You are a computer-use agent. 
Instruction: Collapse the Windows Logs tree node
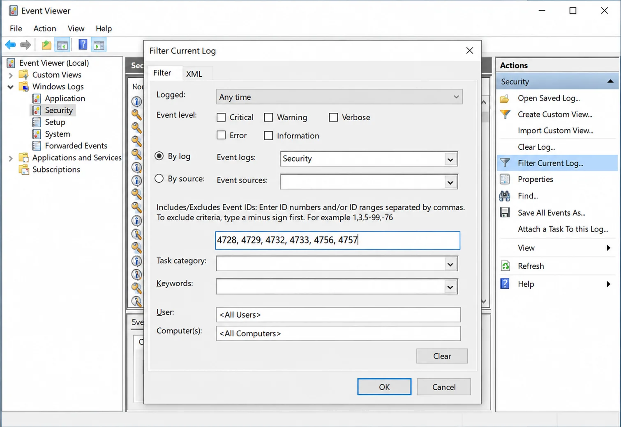(11, 87)
